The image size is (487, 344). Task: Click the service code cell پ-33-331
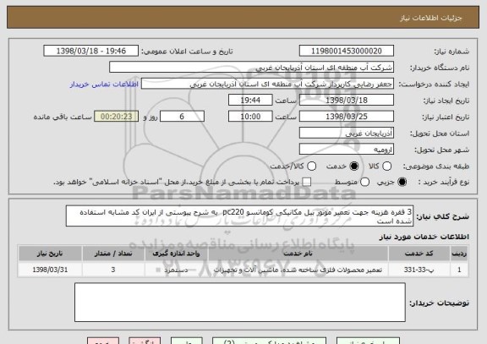coord(419,270)
